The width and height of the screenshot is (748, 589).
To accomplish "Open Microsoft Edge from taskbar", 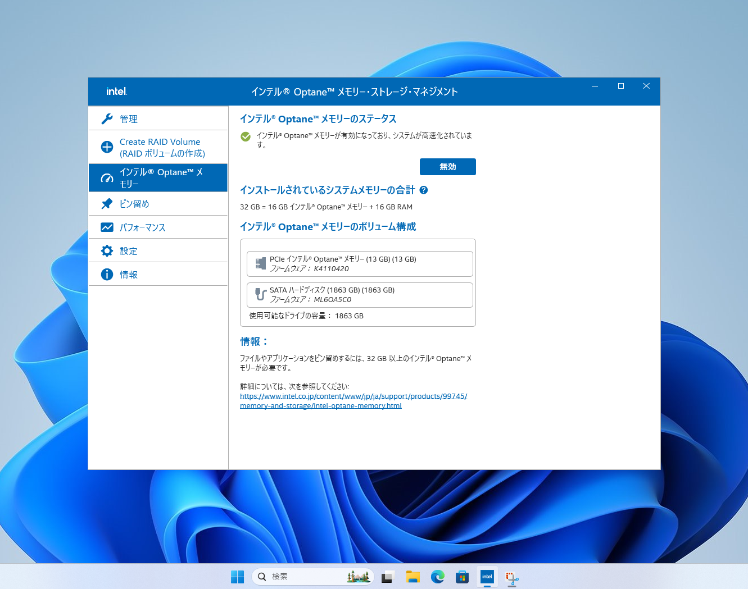I will pos(438,577).
